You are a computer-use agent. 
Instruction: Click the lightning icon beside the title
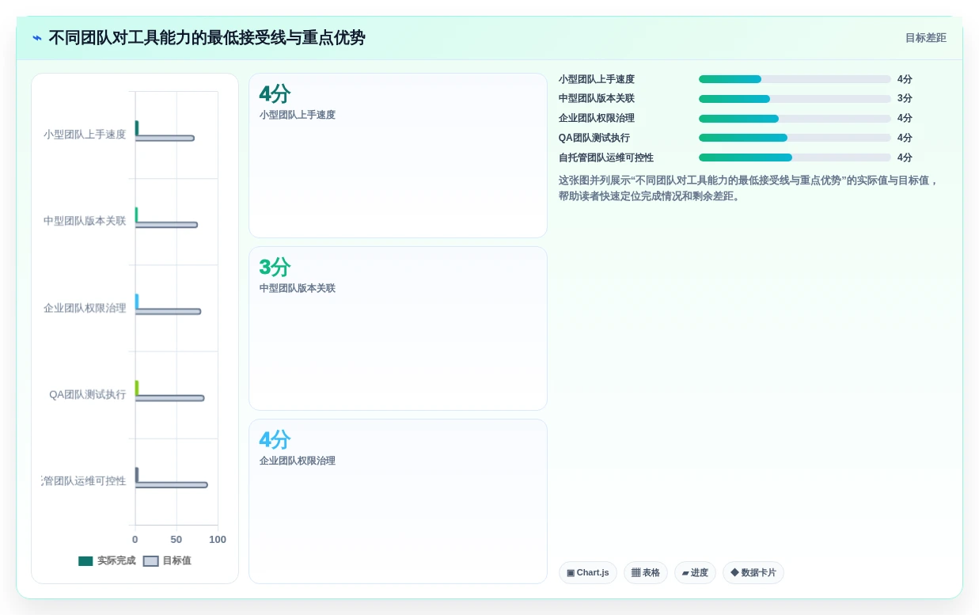(x=37, y=38)
